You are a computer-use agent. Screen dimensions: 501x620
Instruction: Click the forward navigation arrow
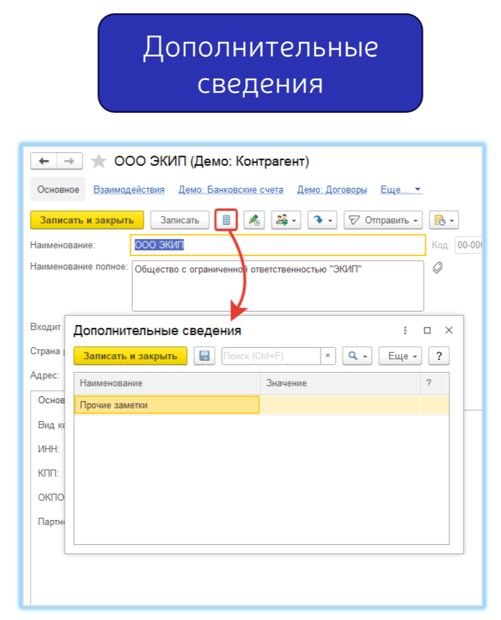[x=69, y=162]
